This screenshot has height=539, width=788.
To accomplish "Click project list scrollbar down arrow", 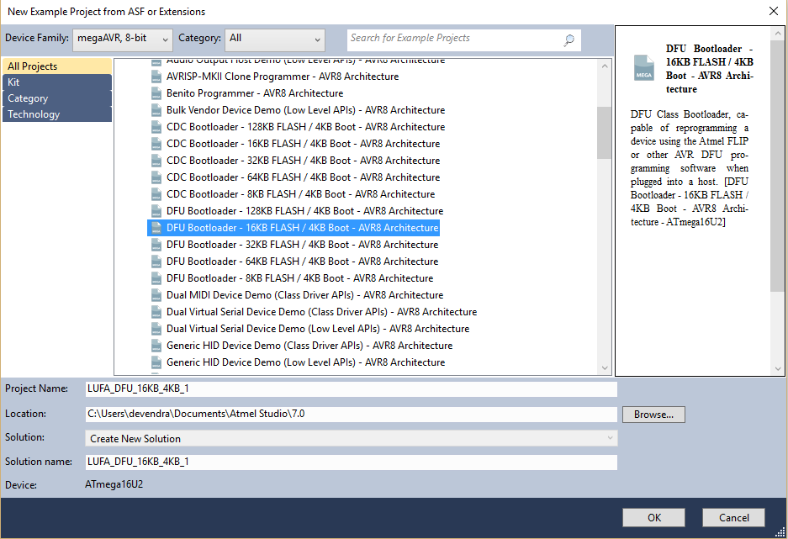I will (605, 368).
